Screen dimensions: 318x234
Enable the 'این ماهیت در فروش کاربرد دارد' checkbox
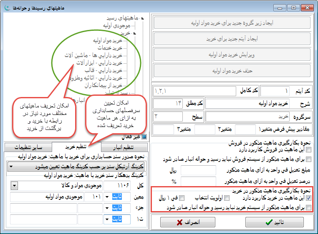[x=309, y=149]
